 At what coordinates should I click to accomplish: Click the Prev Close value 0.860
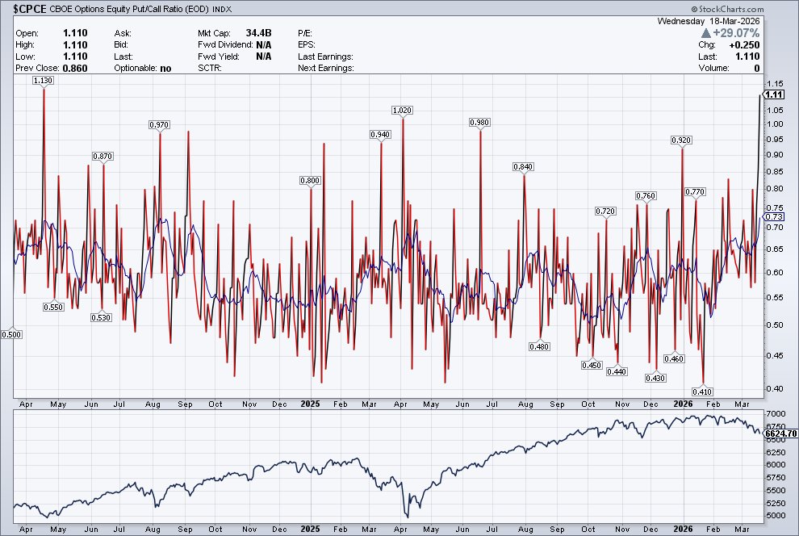(75, 69)
